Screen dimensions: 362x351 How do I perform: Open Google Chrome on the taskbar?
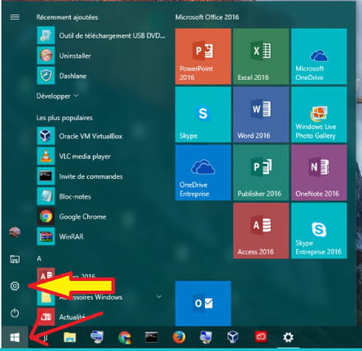[125, 337]
